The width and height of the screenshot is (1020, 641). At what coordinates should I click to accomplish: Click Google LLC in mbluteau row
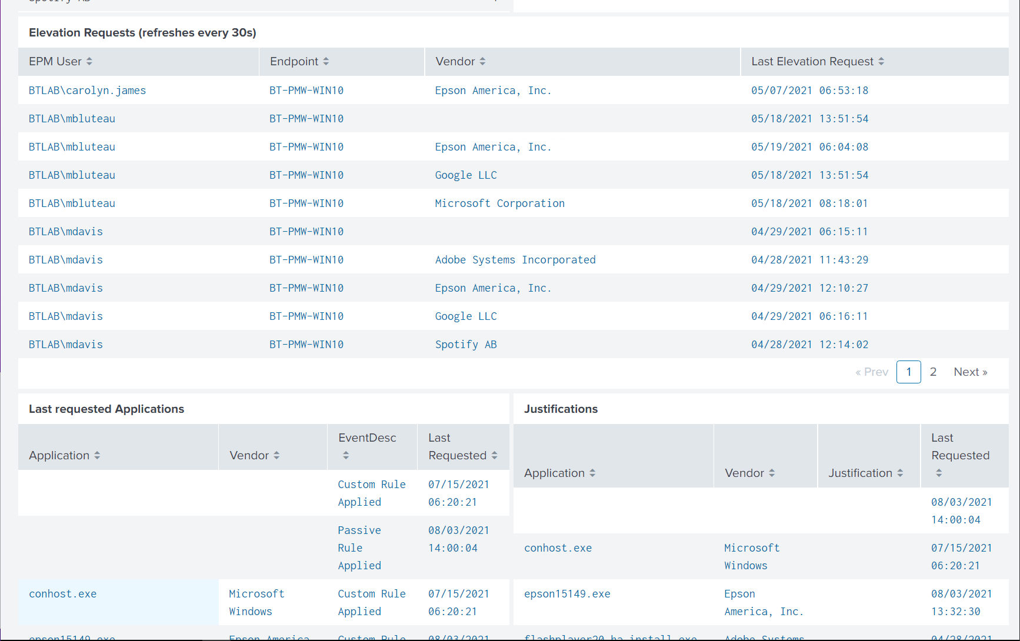[466, 175]
